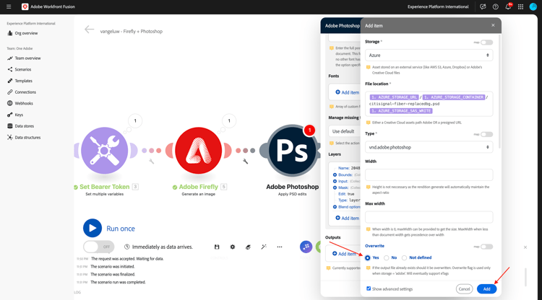Toggle Show advanced settings checkbox
The image size is (542, 300).
(x=369, y=288)
